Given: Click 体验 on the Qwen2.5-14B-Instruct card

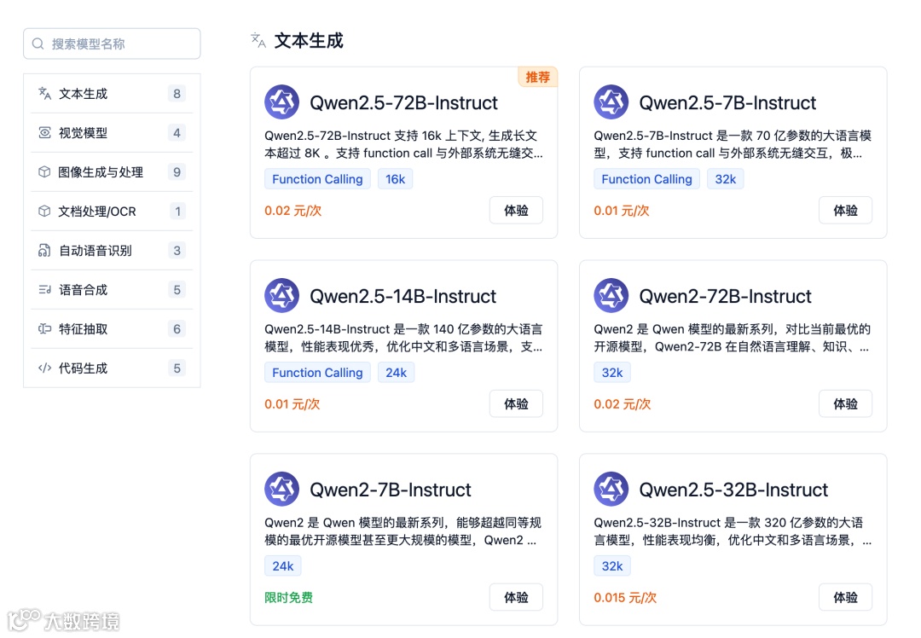Looking at the screenshot, I should tap(516, 403).
